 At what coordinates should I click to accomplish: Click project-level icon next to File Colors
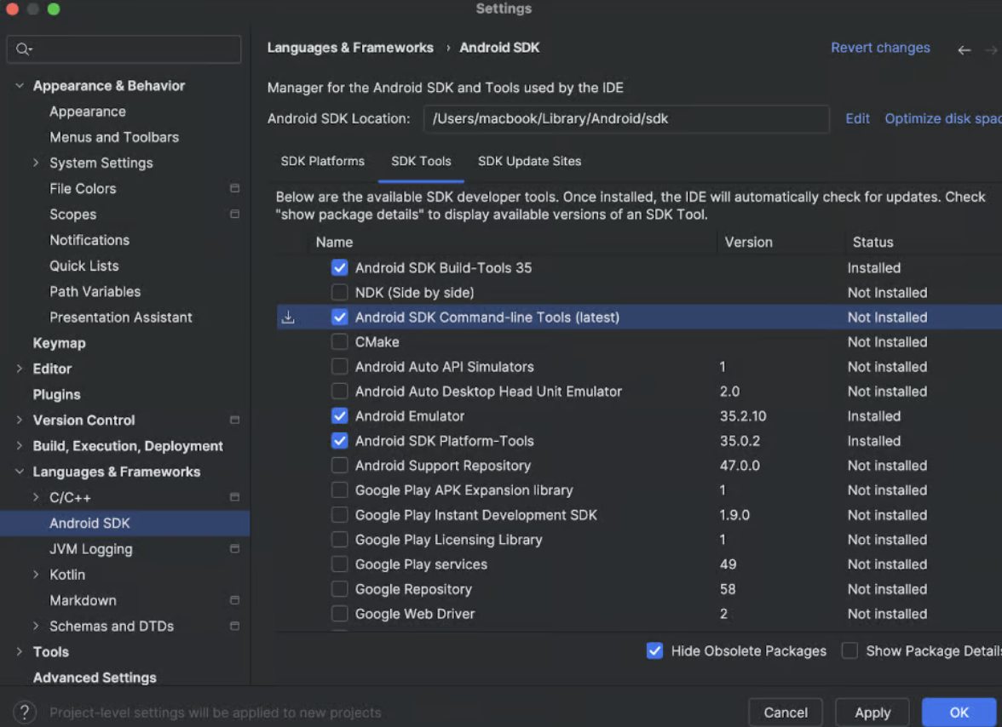(234, 189)
